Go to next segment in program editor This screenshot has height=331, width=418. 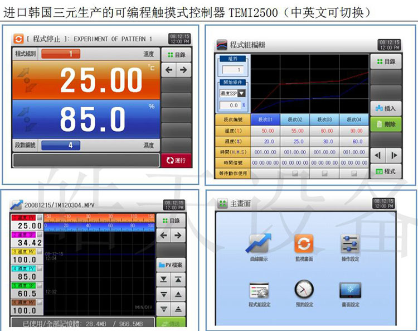393,155
